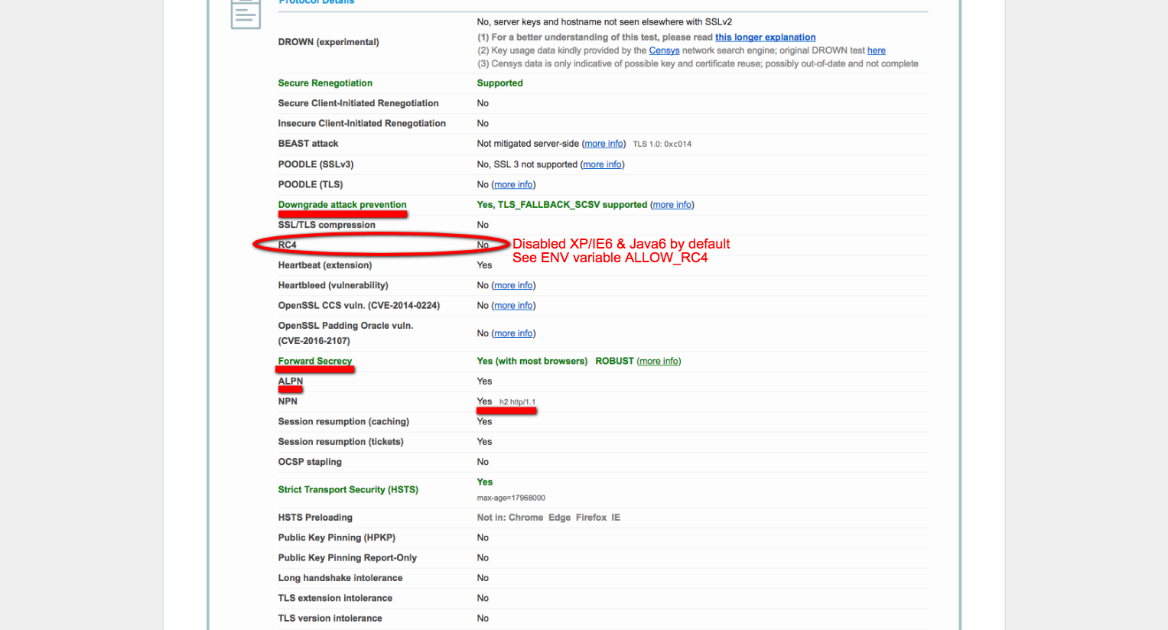Image resolution: width=1168 pixels, height=630 pixels.
Task: Open TLS_FALLBACK_SCSV more info link
Action: pyautogui.click(x=672, y=205)
